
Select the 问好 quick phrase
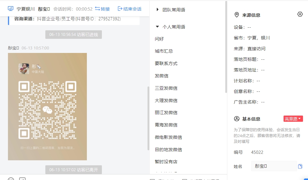click(x=159, y=39)
